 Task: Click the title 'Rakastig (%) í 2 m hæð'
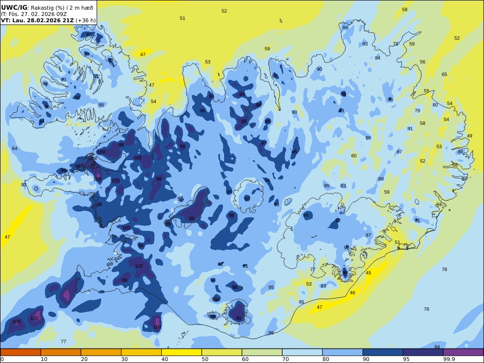tap(62, 8)
